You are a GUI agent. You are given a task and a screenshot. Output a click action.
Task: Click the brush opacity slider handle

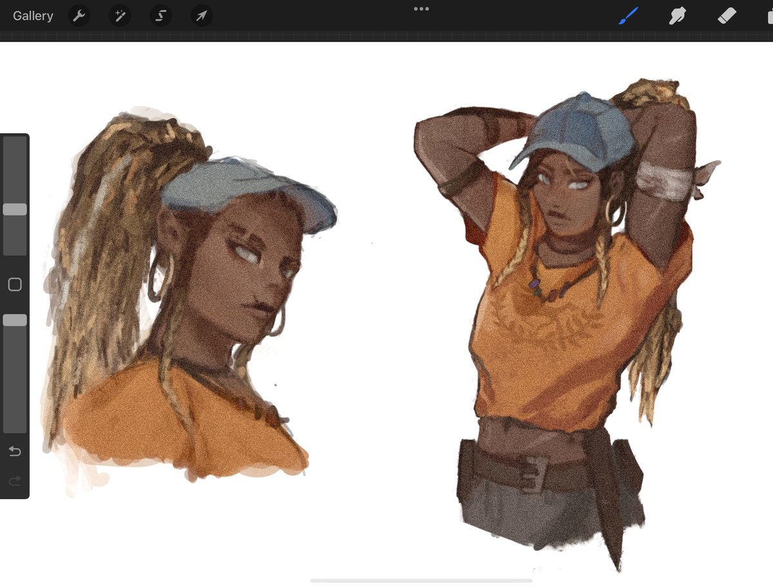pyautogui.click(x=15, y=320)
